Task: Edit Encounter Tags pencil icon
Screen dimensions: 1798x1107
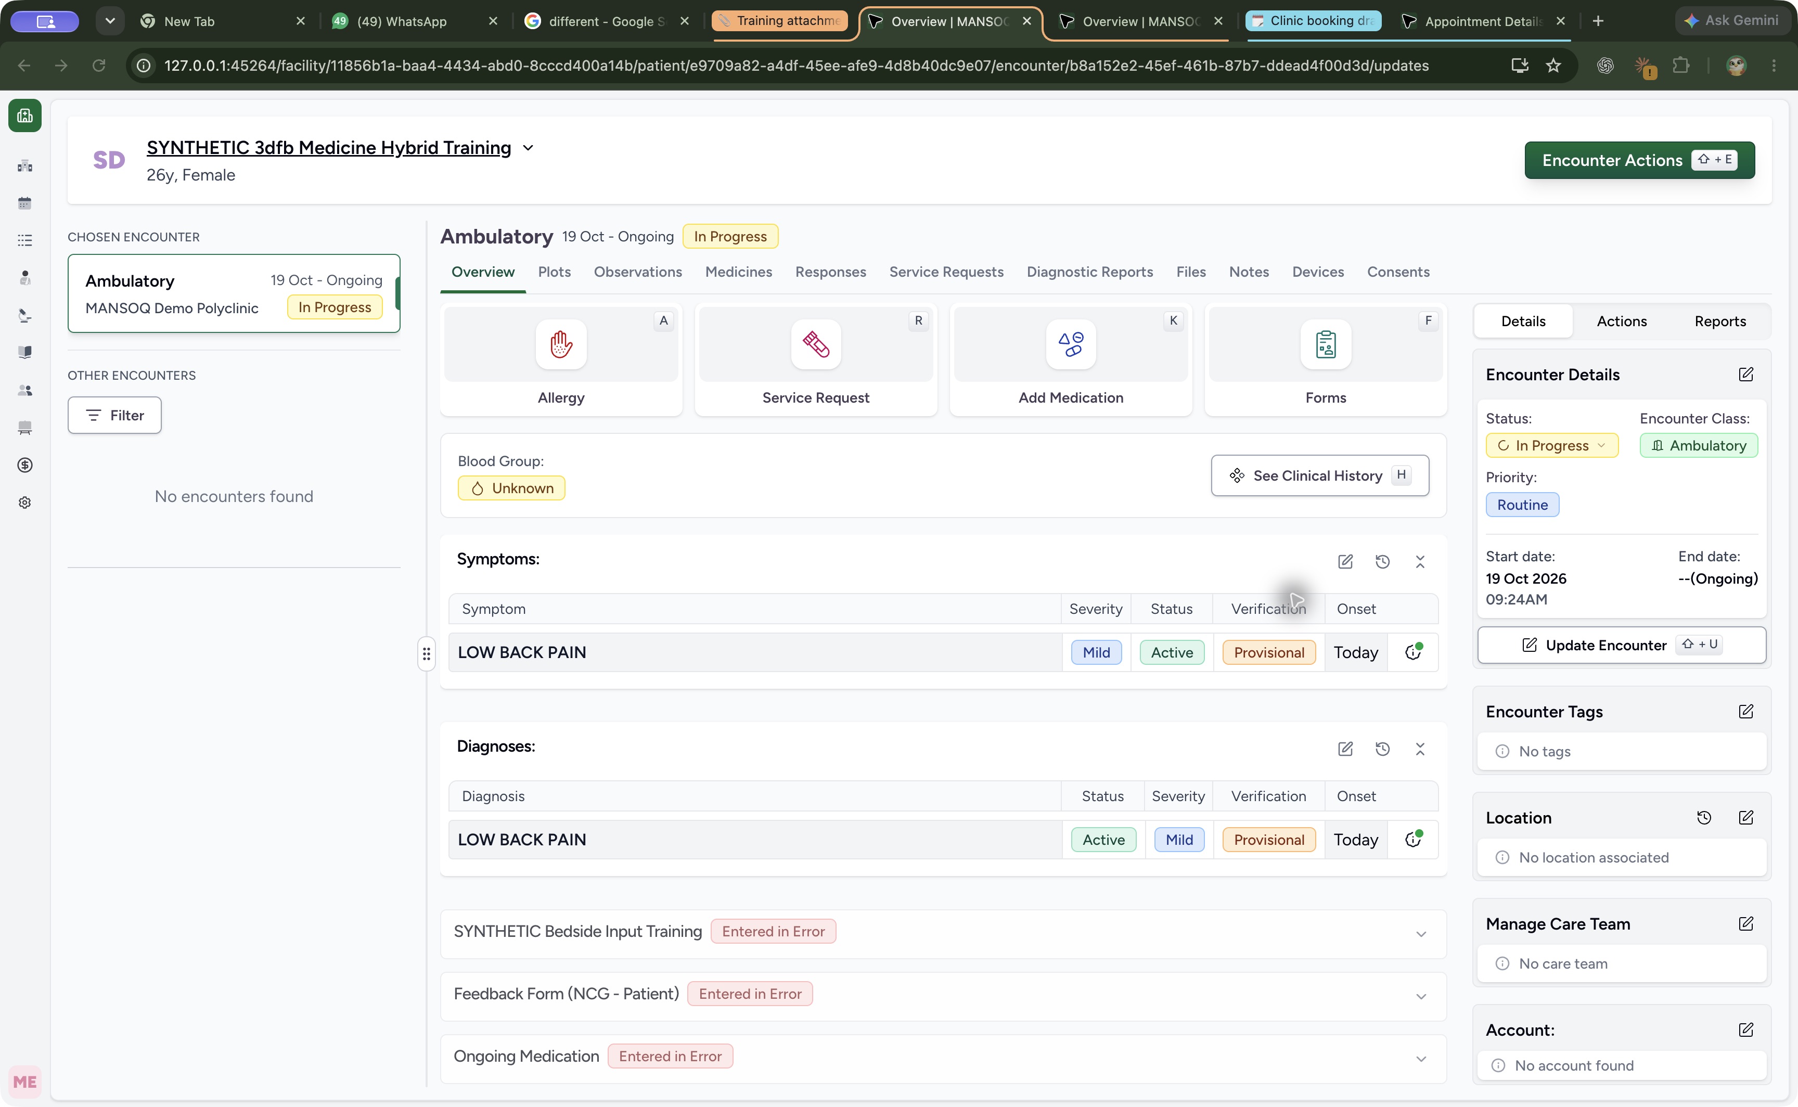Action: (x=1745, y=711)
